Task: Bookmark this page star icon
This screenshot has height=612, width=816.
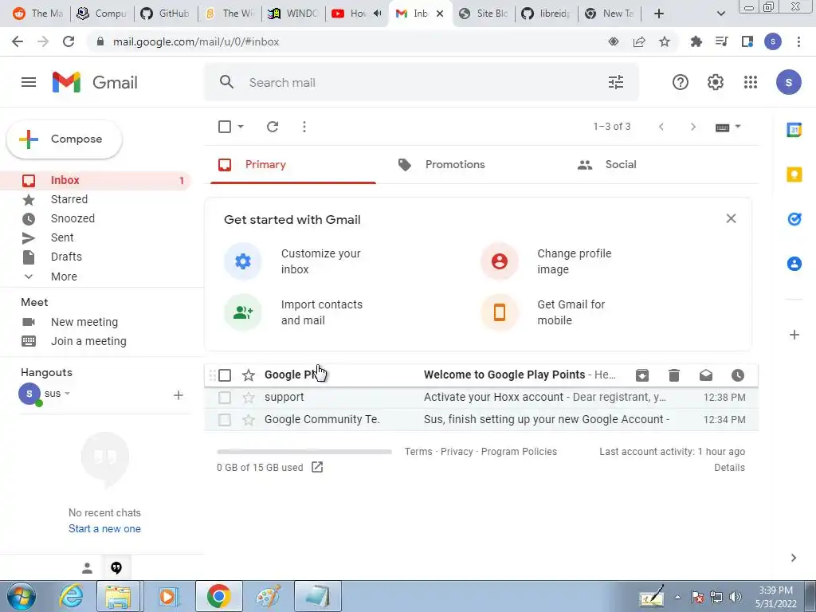Action: tap(665, 41)
